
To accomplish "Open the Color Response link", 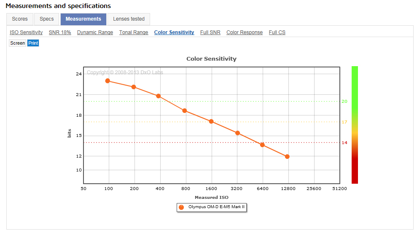I will tap(245, 32).
